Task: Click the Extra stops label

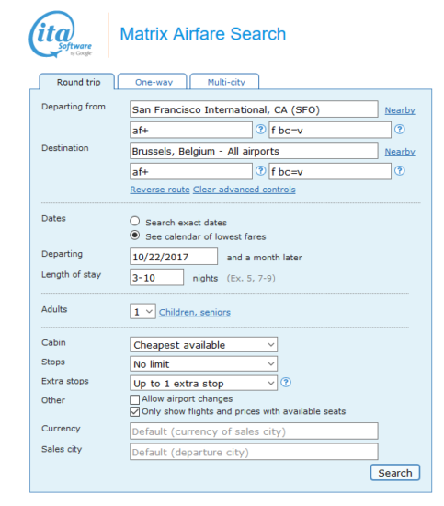Action: 65,381
